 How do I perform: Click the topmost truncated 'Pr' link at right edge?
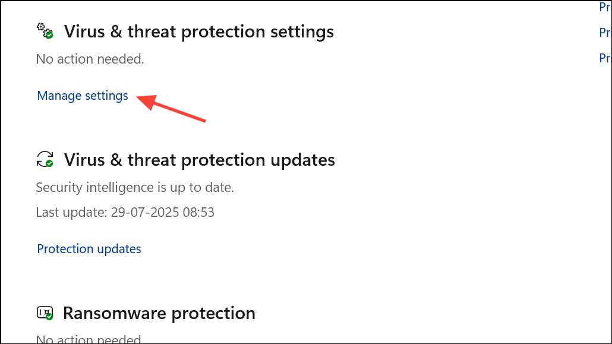coord(605,7)
